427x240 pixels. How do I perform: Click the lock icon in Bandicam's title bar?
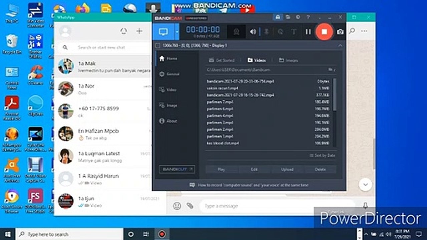[x=277, y=17]
